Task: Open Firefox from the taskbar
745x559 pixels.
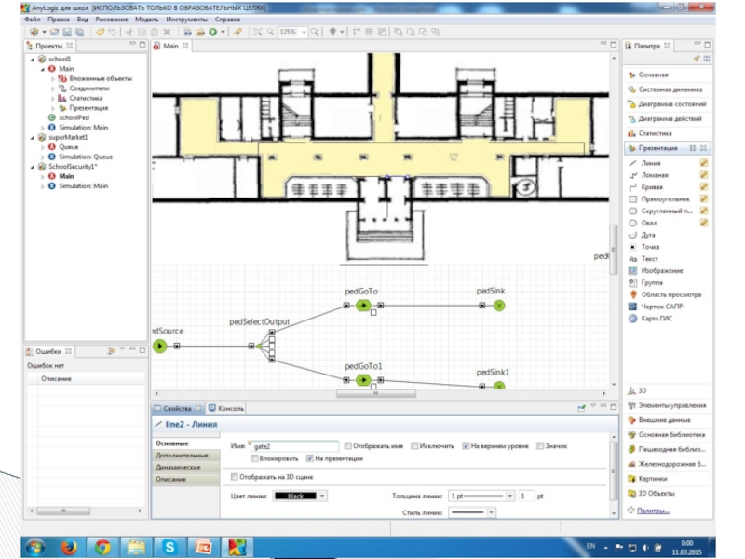Action: 69,548
